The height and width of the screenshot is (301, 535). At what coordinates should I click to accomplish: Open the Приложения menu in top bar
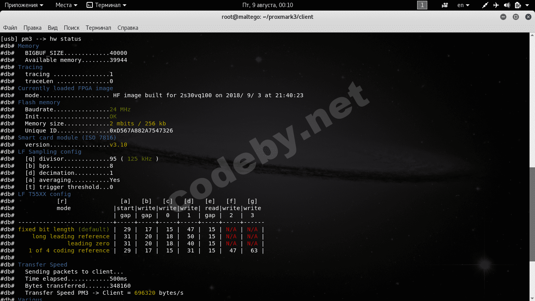(x=24, y=5)
